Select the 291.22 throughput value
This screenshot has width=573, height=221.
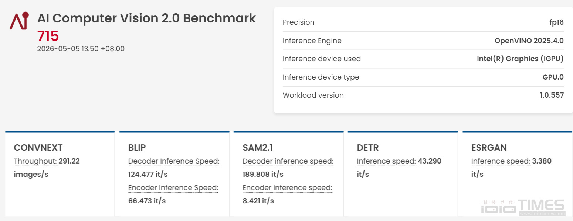(69, 161)
